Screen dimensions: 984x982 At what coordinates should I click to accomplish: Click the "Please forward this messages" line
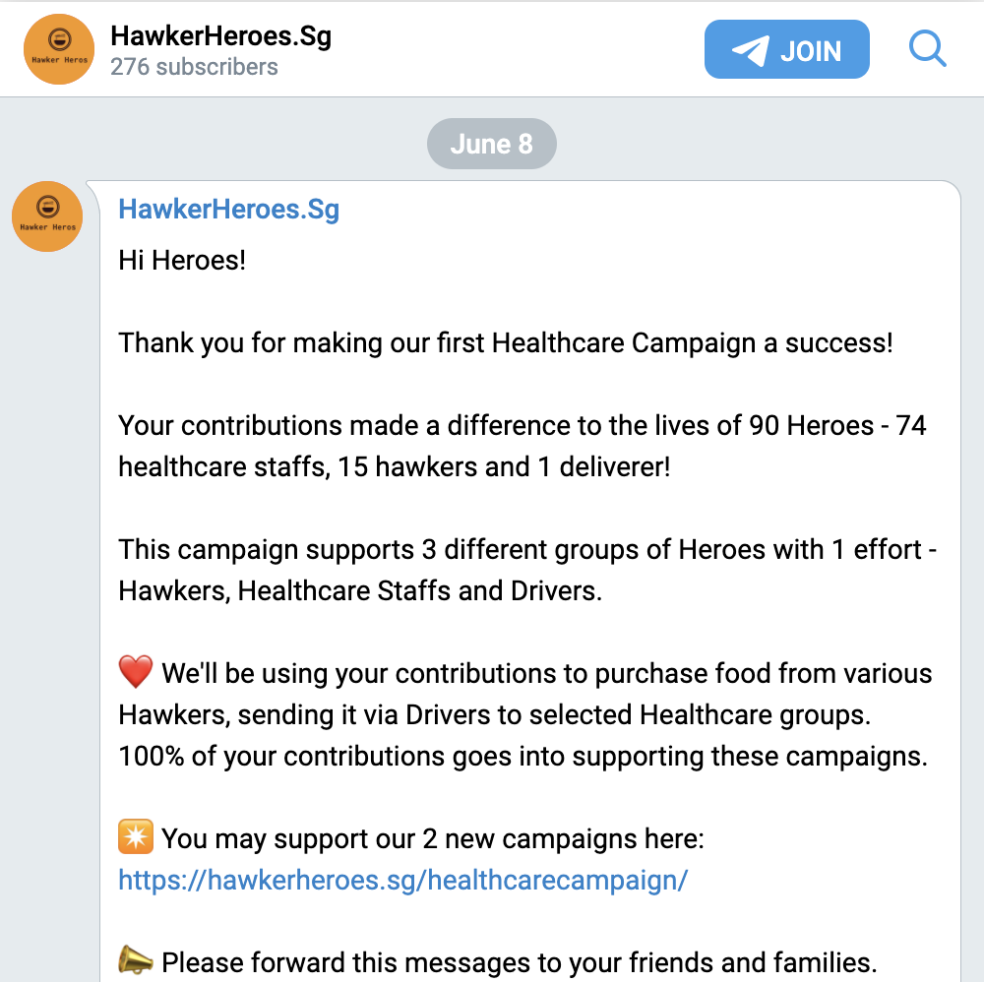(519, 961)
